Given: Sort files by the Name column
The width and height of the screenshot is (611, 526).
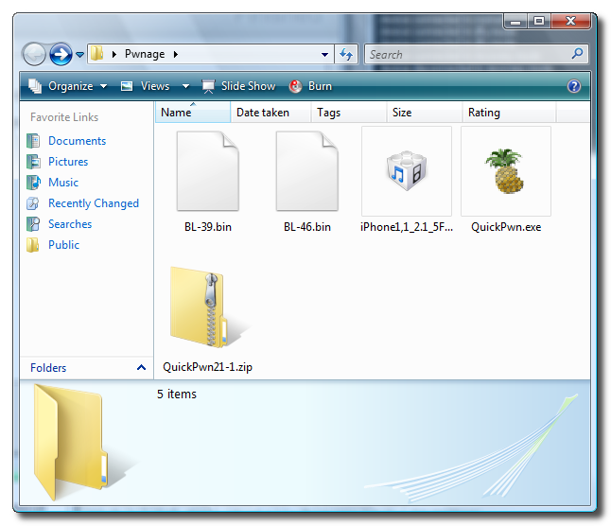Looking at the screenshot, I should pos(177,113).
